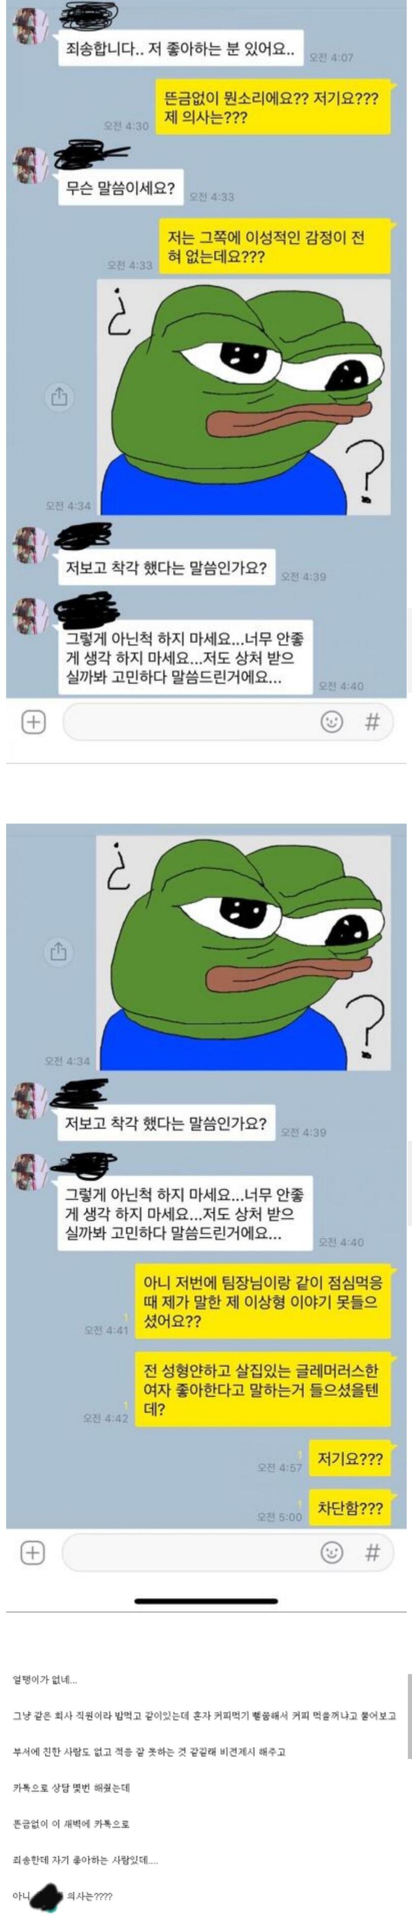The height and width of the screenshot is (1916, 412).
Task: Open the emoticon smiley icon in the upper chat
Action: click(331, 721)
